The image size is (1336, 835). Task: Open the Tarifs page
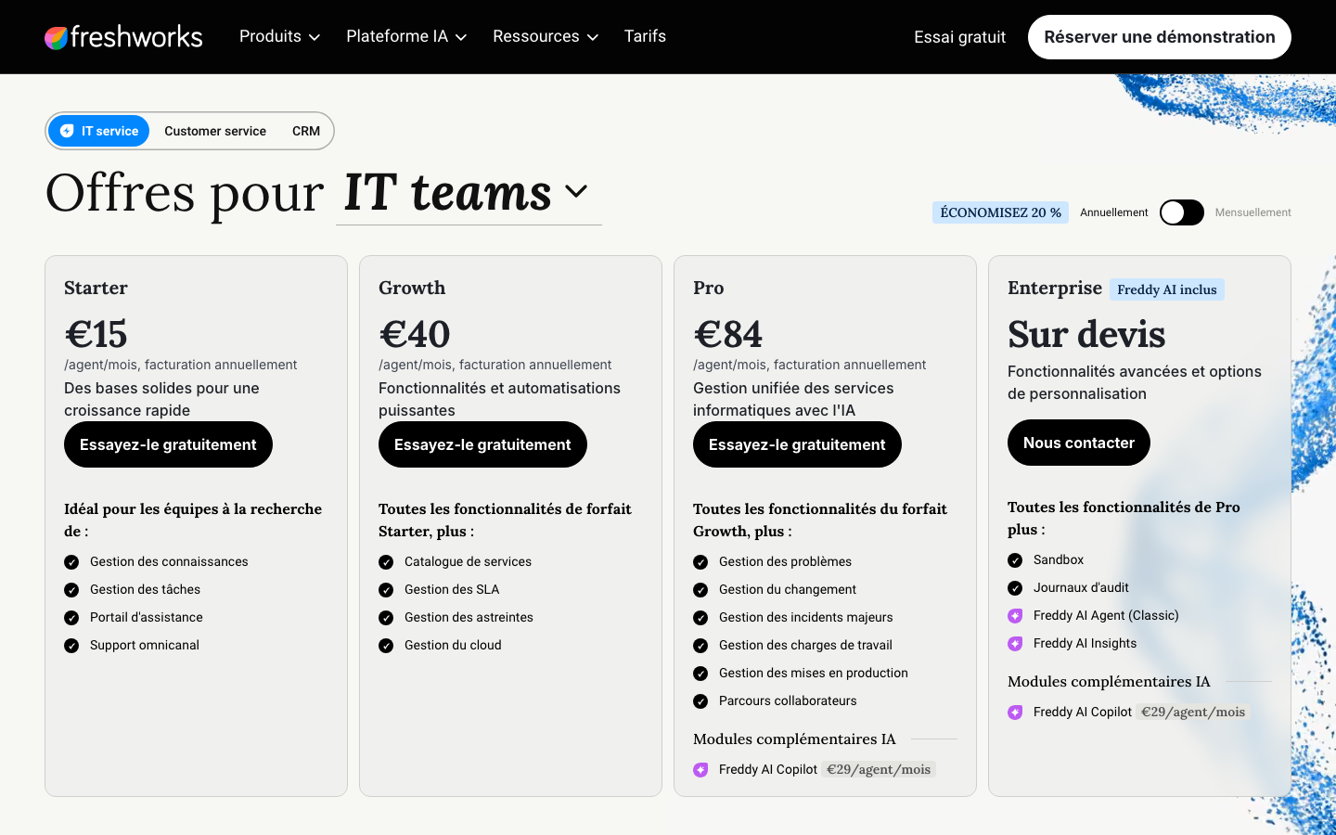[x=645, y=36]
